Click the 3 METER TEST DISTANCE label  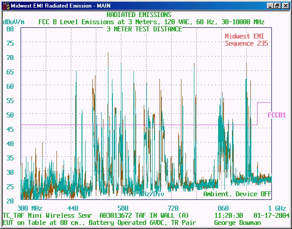tap(144, 29)
